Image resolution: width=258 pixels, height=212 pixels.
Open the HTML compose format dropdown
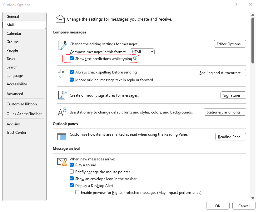click(142, 52)
